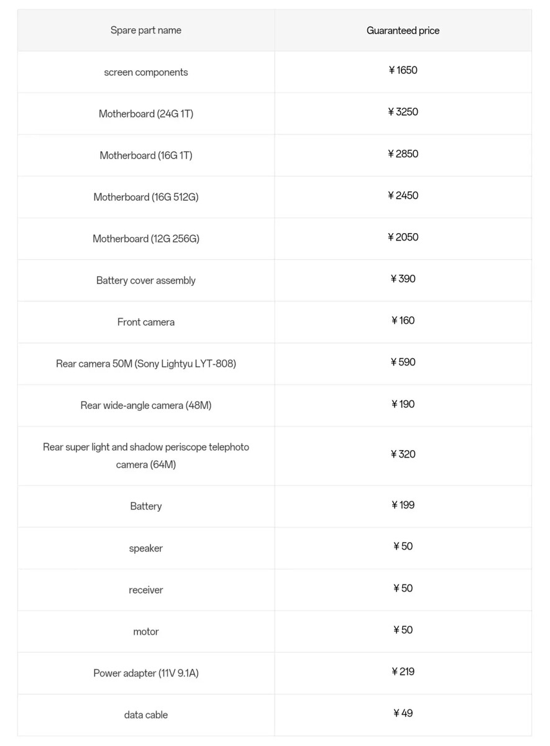The height and width of the screenshot is (746, 550).
Task: Select the 'motor' row label
Action: click(x=146, y=632)
